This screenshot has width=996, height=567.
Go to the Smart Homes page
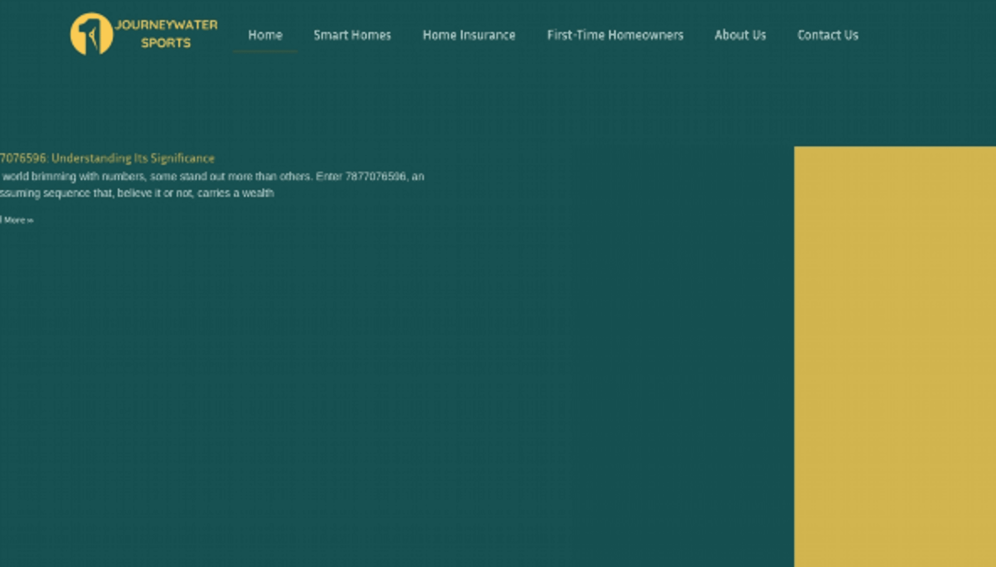pos(352,36)
